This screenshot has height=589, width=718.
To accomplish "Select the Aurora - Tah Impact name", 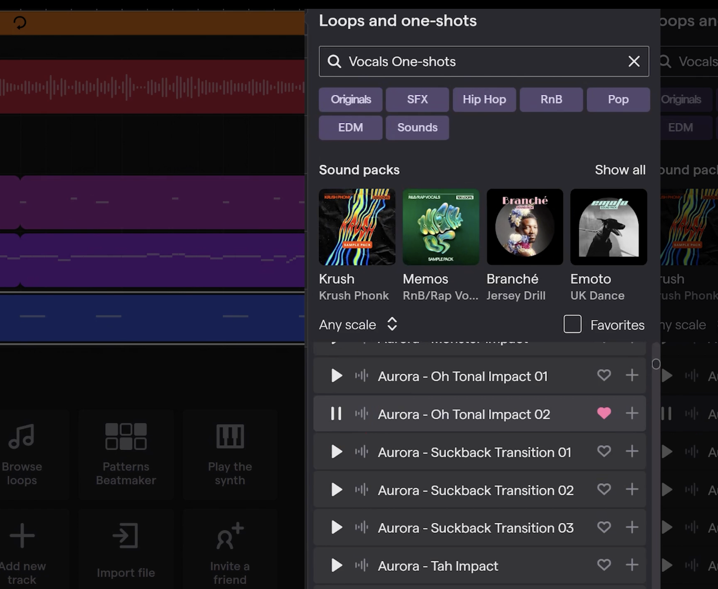I will pyautogui.click(x=438, y=566).
